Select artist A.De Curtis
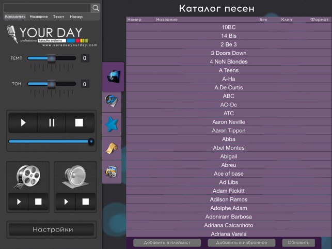Viewport: 332px width, 249px height. coord(229,87)
